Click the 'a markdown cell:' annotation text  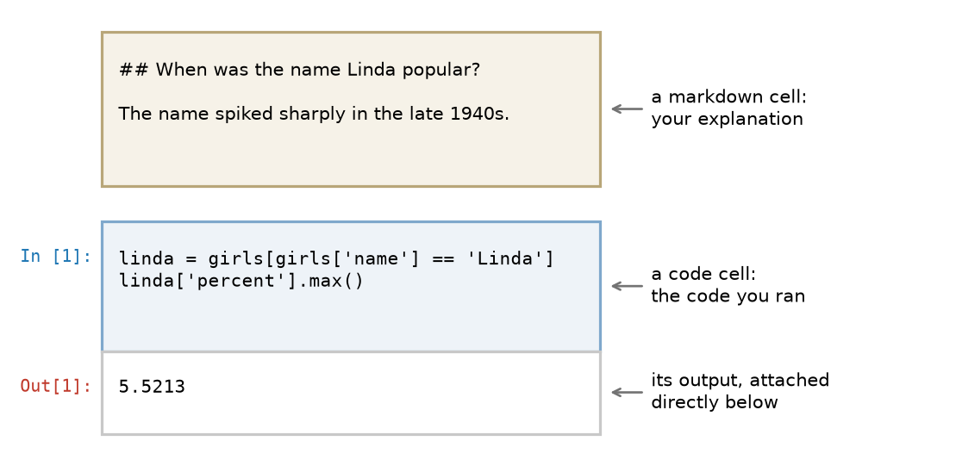(x=728, y=97)
